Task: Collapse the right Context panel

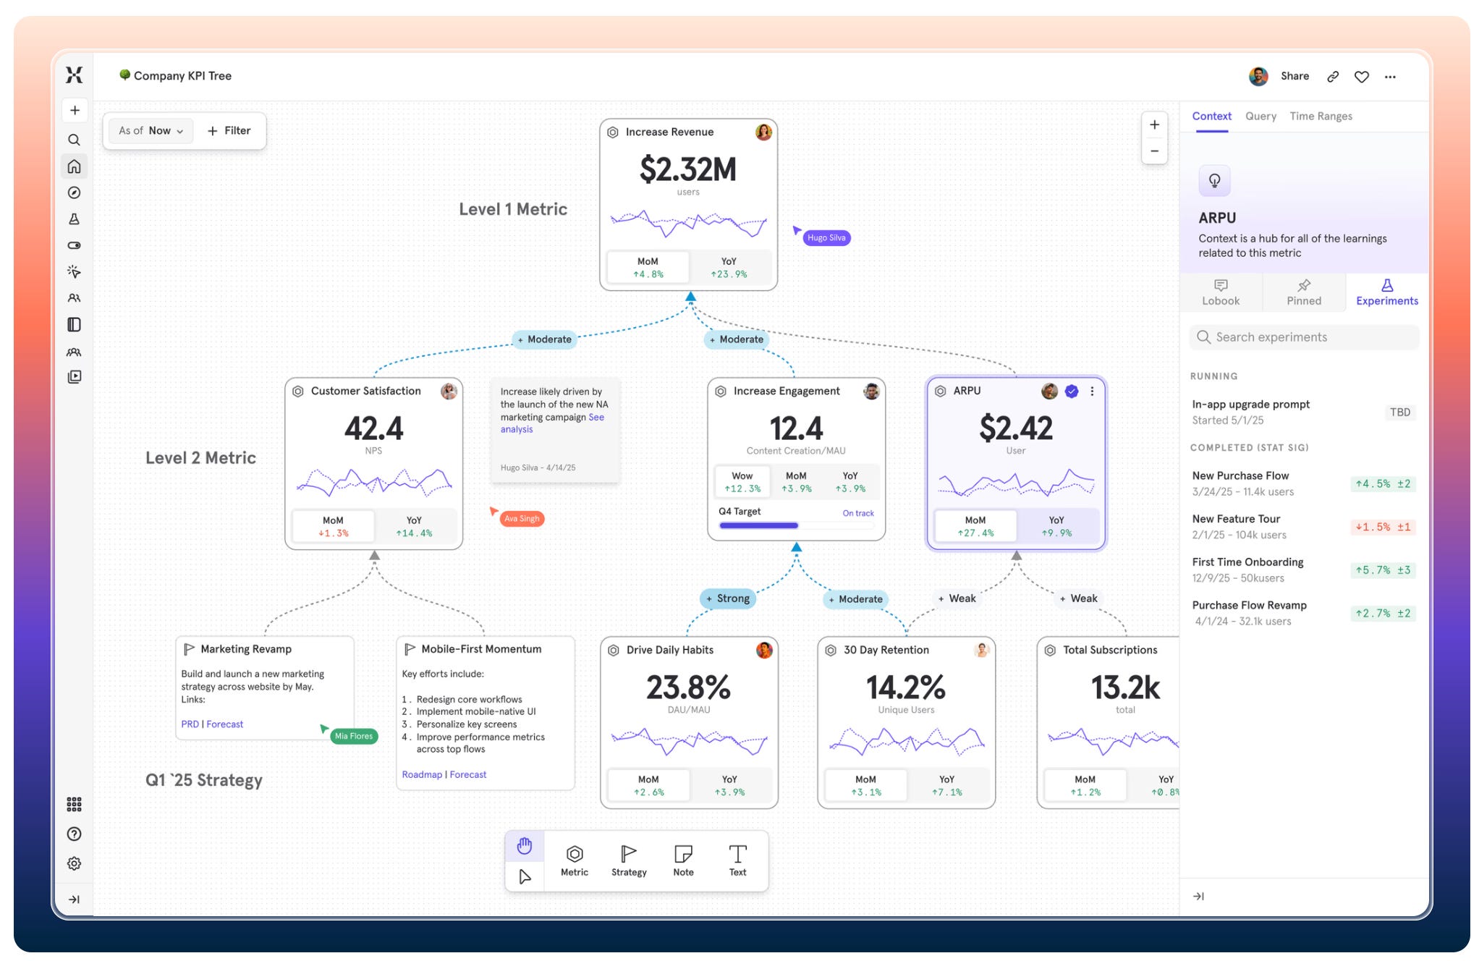Action: coord(1198,896)
